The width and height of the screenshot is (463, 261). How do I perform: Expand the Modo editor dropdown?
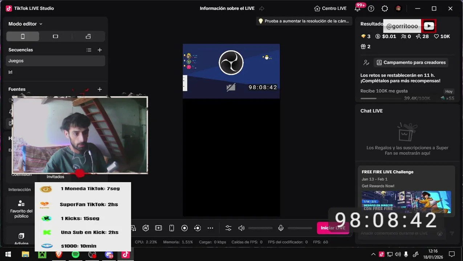coord(25,24)
